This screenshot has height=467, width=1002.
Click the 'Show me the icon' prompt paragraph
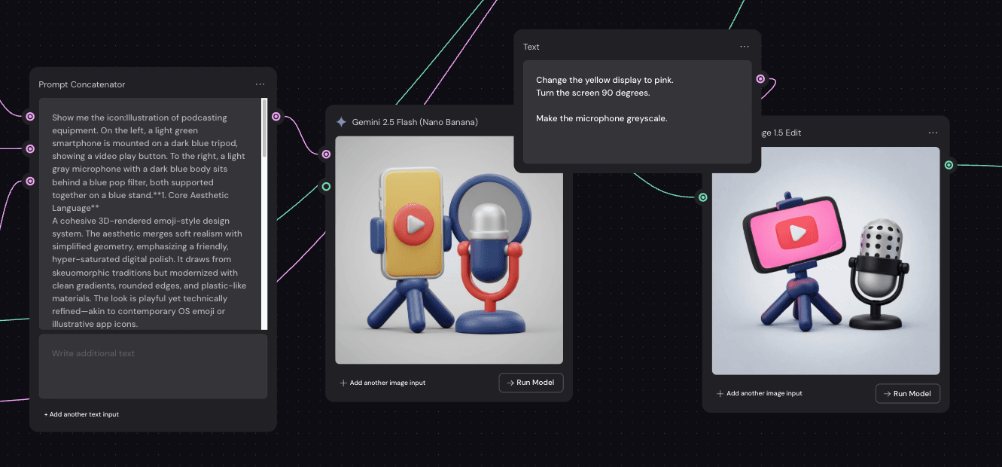149,163
